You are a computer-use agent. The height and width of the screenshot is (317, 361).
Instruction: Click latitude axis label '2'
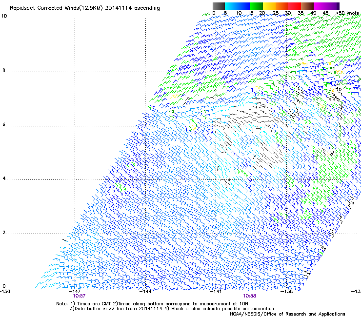coord(4,233)
